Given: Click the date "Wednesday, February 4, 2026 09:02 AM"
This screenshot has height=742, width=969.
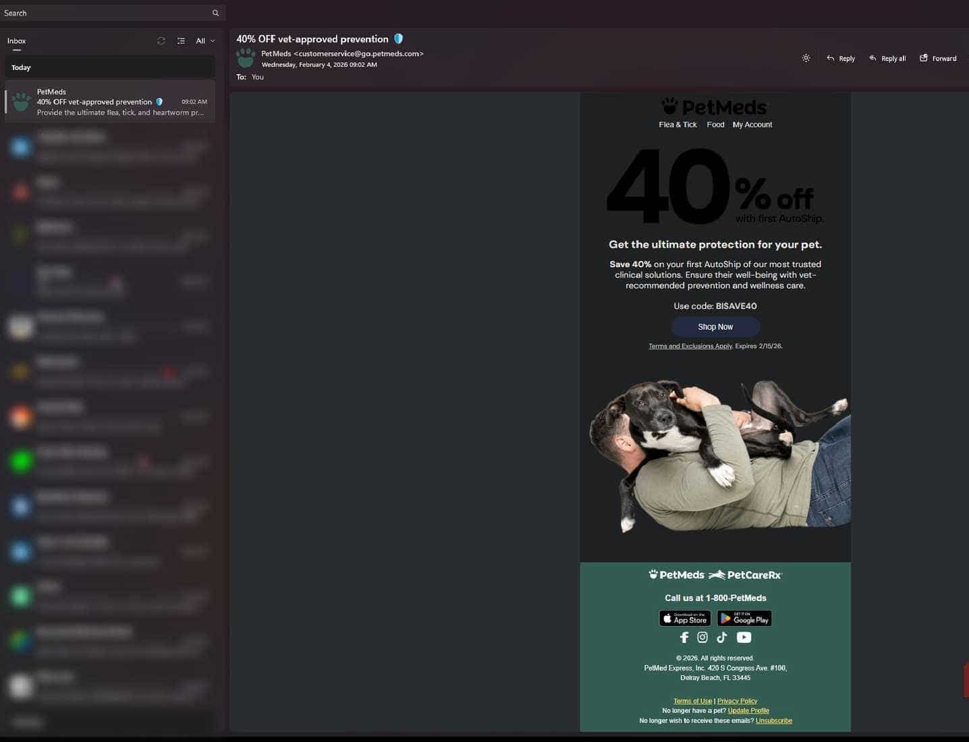Looking at the screenshot, I should pos(319,65).
